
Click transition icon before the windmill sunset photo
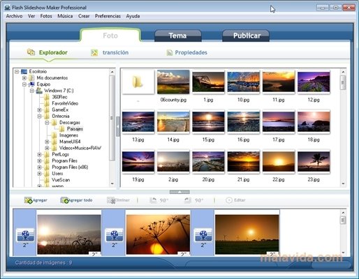point(203,235)
